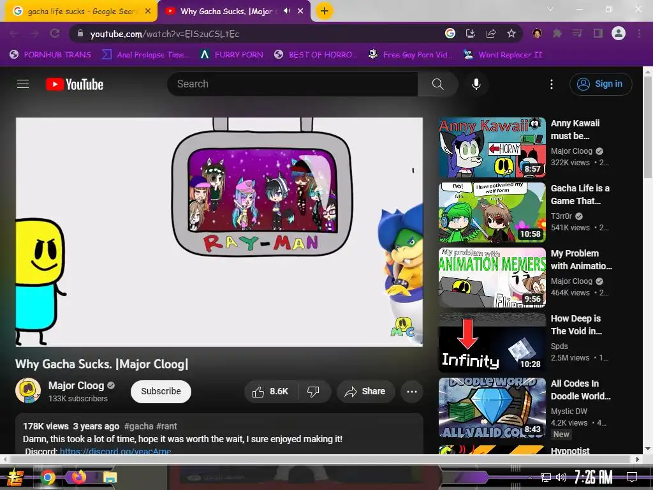Open the #rant hashtag link
This screenshot has height=490, width=653.
pyautogui.click(x=166, y=426)
